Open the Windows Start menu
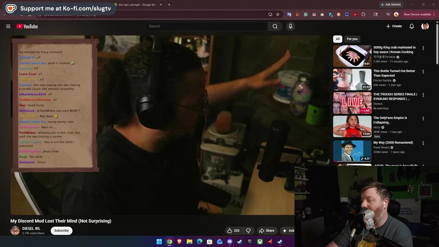 (159, 242)
